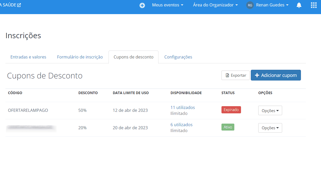This screenshot has width=321, height=189.
Task: Open the Renan Guedes account dropdown
Action: pos(272,5)
